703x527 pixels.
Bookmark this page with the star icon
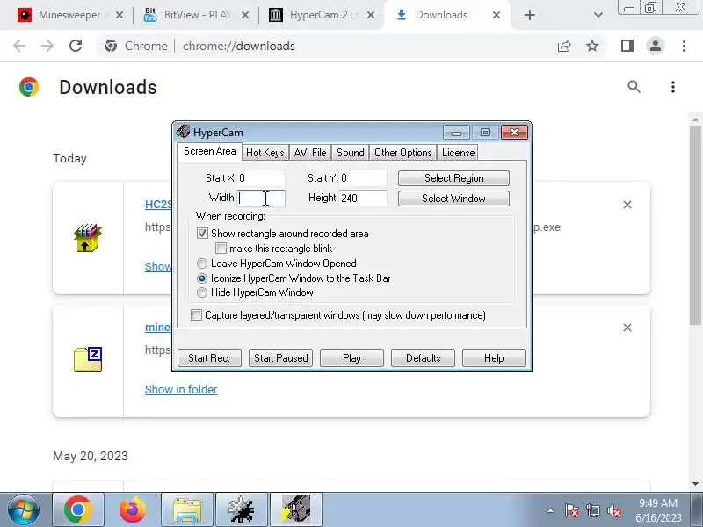592,46
